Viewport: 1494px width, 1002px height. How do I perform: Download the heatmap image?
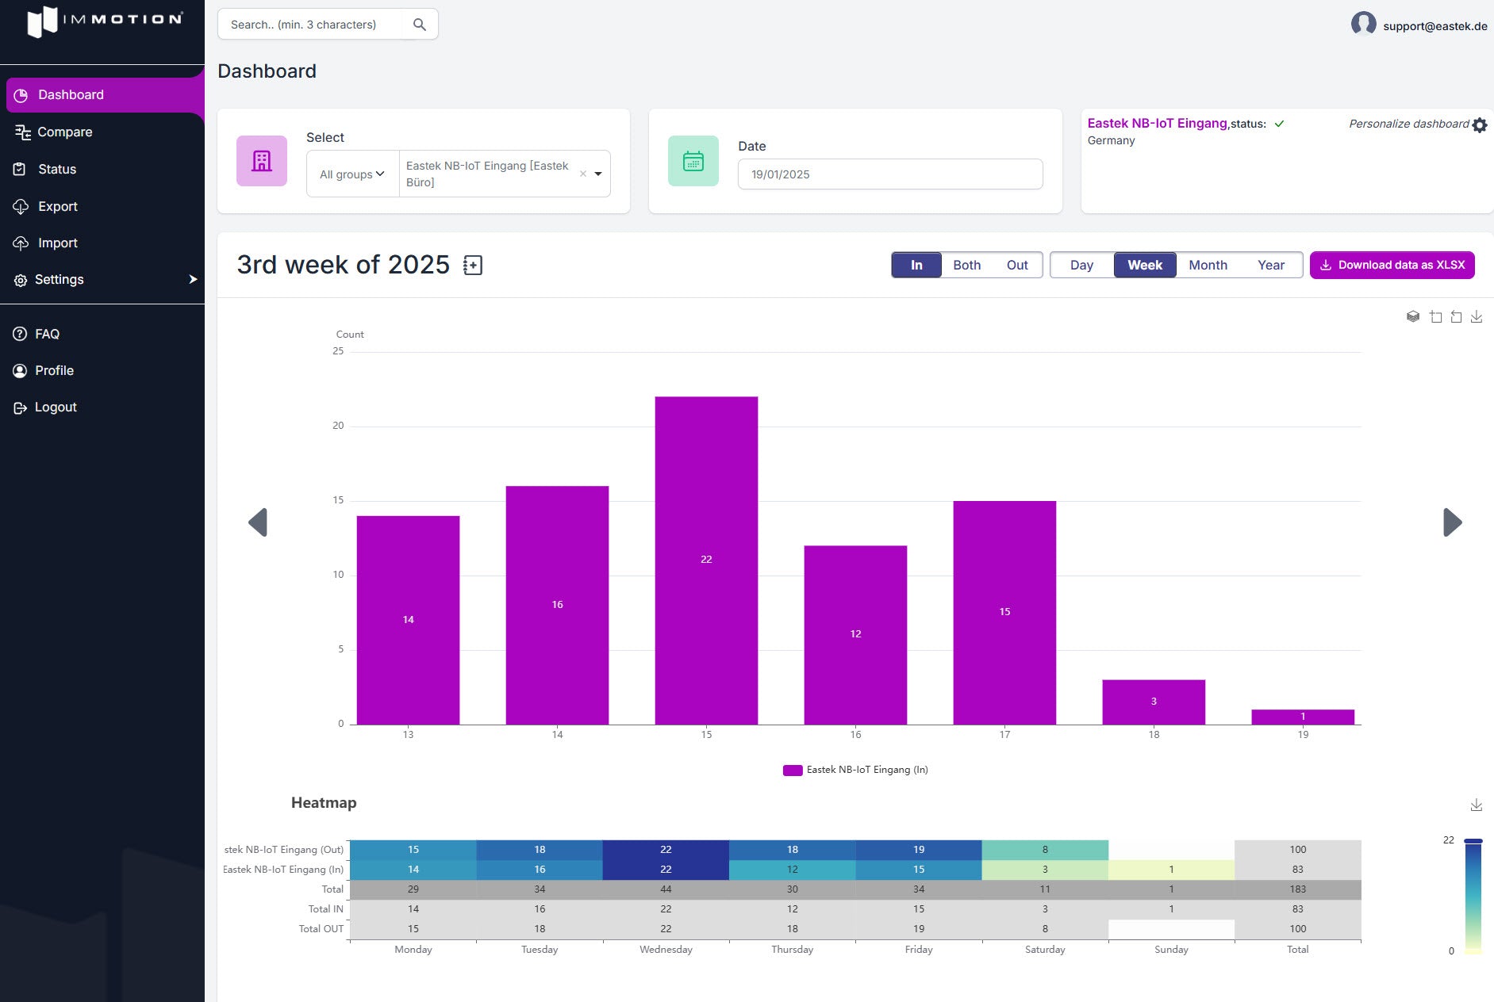pyautogui.click(x=1477, y=805)
